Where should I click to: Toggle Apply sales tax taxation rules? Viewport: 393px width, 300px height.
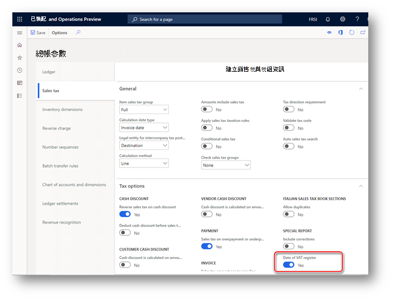point(207,128)
